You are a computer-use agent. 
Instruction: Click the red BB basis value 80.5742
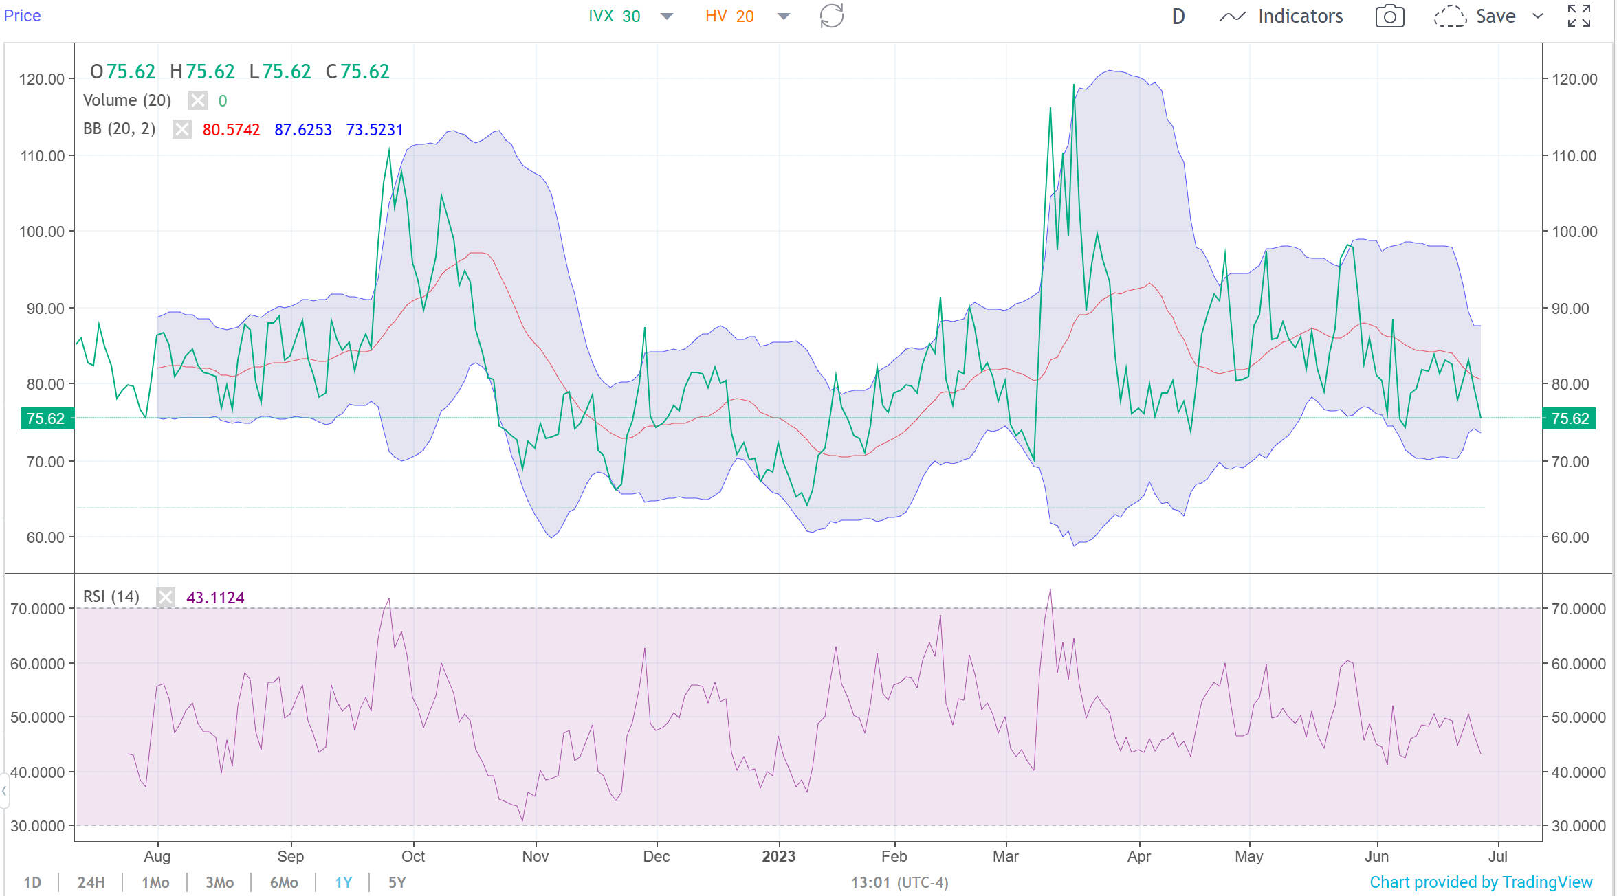coord(231,130)
